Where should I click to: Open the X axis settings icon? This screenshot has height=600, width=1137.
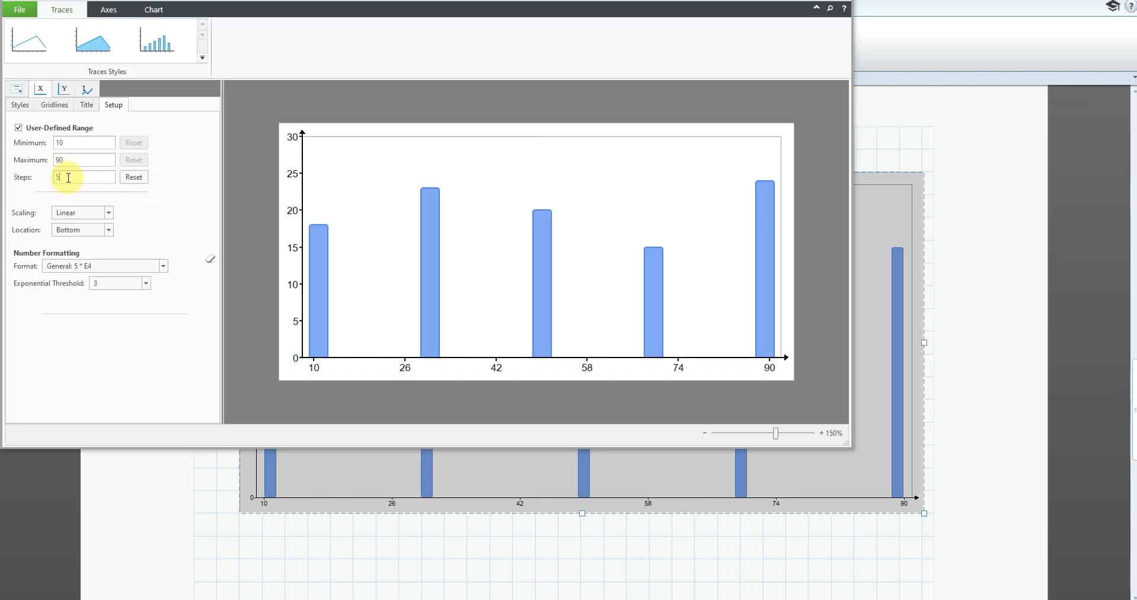[x=40, y=89]
